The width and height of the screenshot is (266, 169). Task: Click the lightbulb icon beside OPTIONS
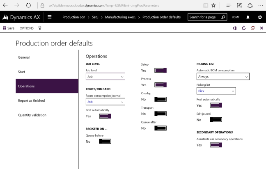(40, 28)
